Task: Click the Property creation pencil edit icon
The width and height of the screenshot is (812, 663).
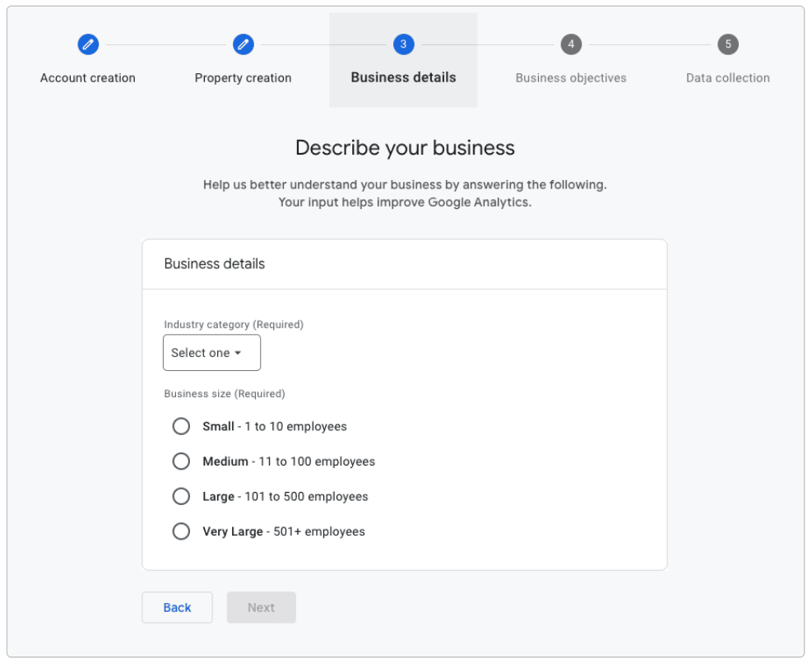Action: tap(244, 44)
